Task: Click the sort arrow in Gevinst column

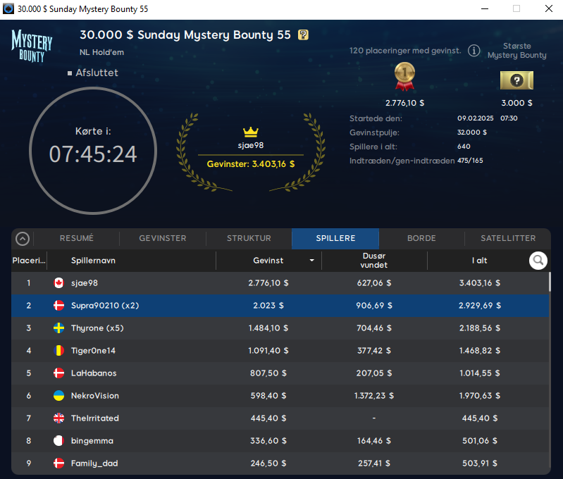Action: [311, 261]
